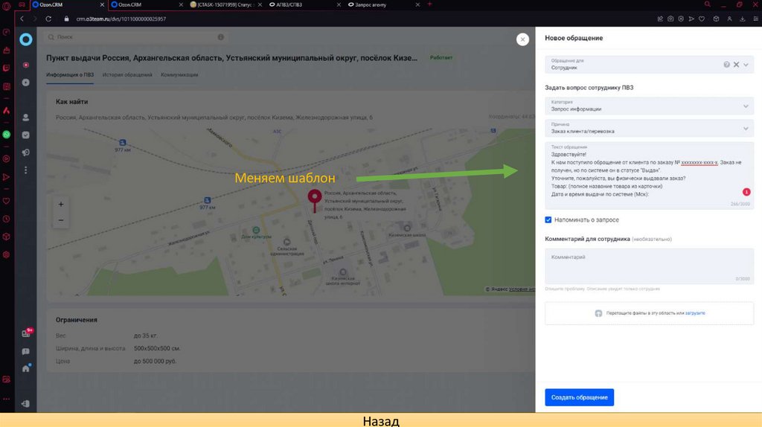This screenshot has width=762, height=427.
Task: Switch to Коммуникации tab
Action: 179,75
